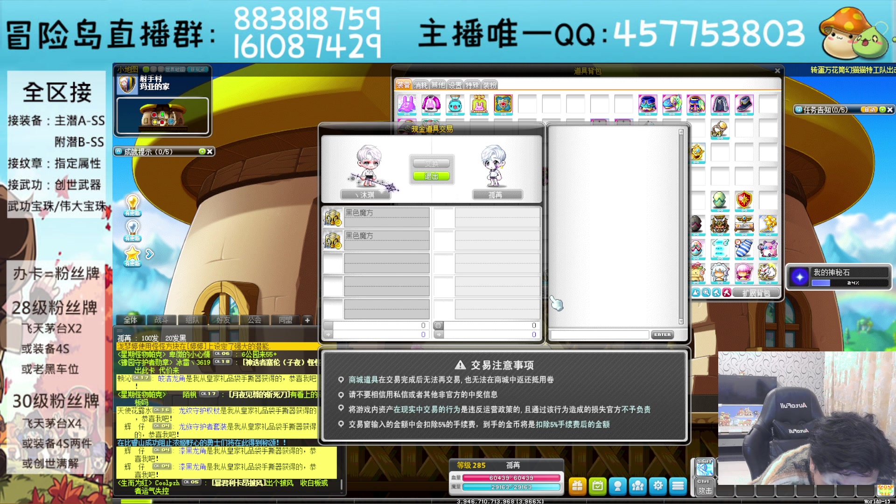The height and width of the screenshot is (504, 896).
Task: Click the inventory search magnifier icon
Action: click(706, 293)
